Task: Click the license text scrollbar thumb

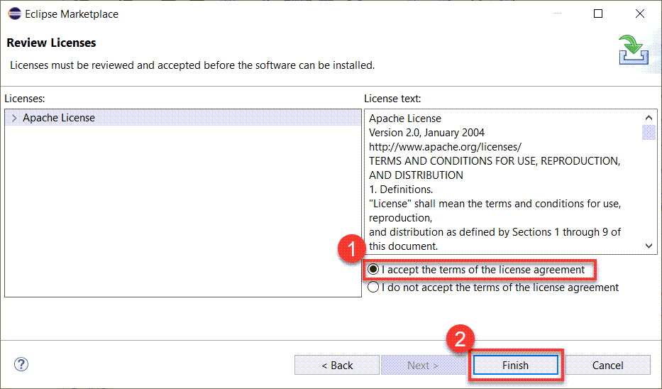Action: (649, 132)
